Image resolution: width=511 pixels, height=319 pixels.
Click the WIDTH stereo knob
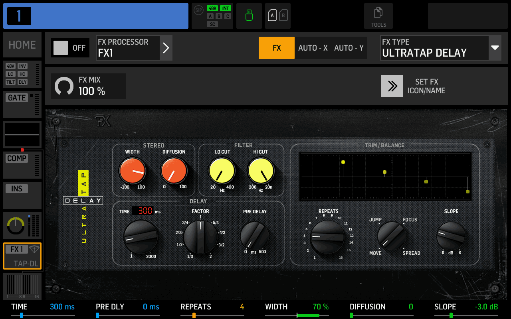pyautogui.click(x=133, y=171)
